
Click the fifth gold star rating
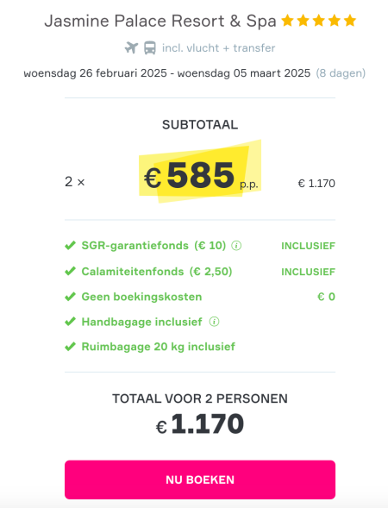click(x=350, y=21)
